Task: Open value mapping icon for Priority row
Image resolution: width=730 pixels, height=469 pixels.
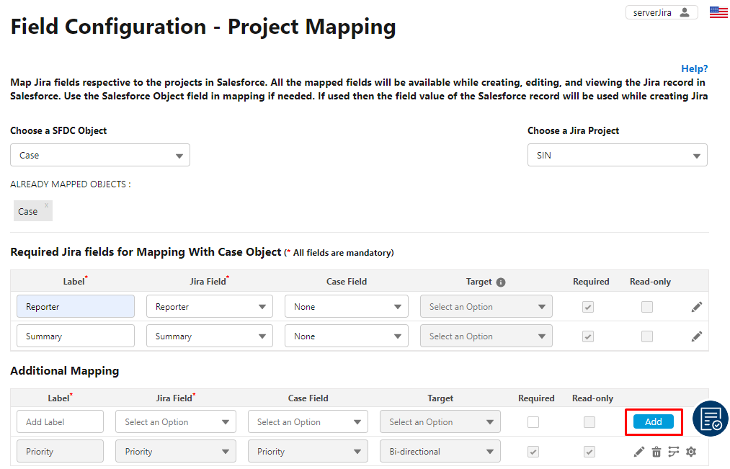Action: [x=673, y=452]
